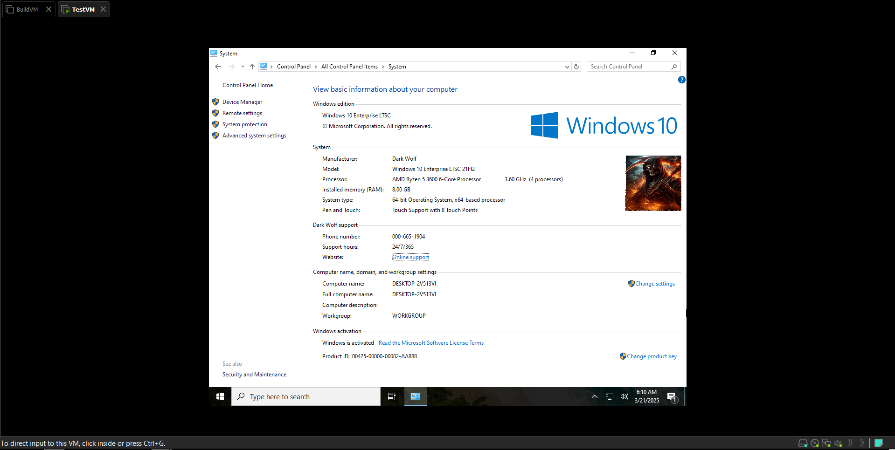Expand the chevron before Control Panel breadcrumb
This screenshot has height=450, width=895.
point(271,67)
